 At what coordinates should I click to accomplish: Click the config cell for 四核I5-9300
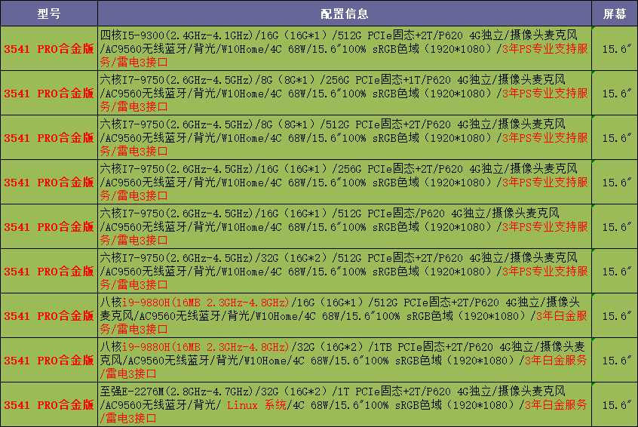[345, 48]
